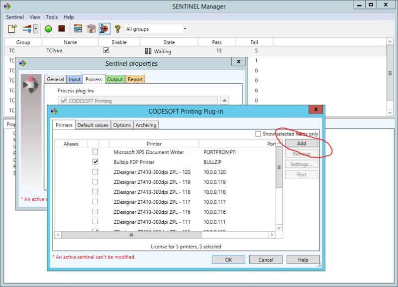The width and height of the screenshot is (398, 287).
Task: Open the Tools menu
Action: click(x=52, y=17)
